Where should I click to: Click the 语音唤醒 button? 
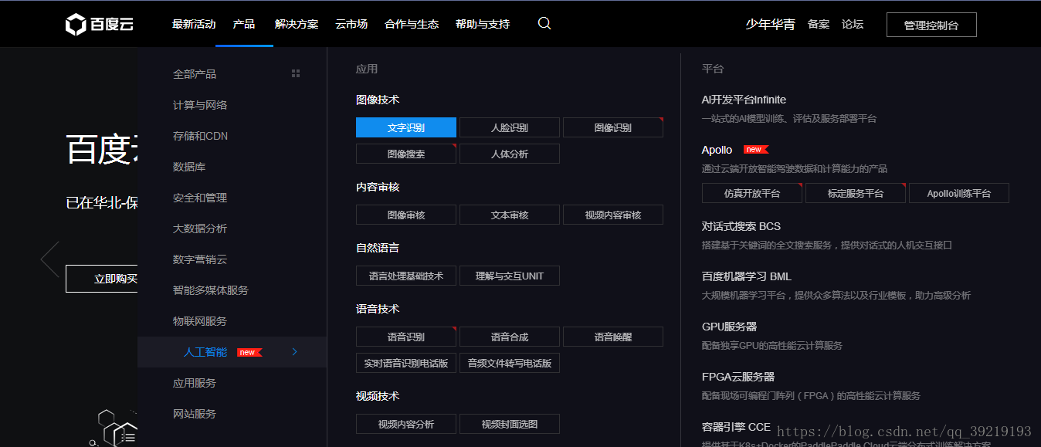(x=613, y=337)
